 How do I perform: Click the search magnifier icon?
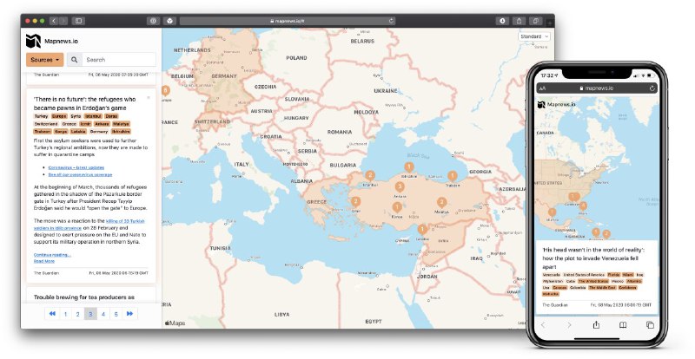point(74,60)
